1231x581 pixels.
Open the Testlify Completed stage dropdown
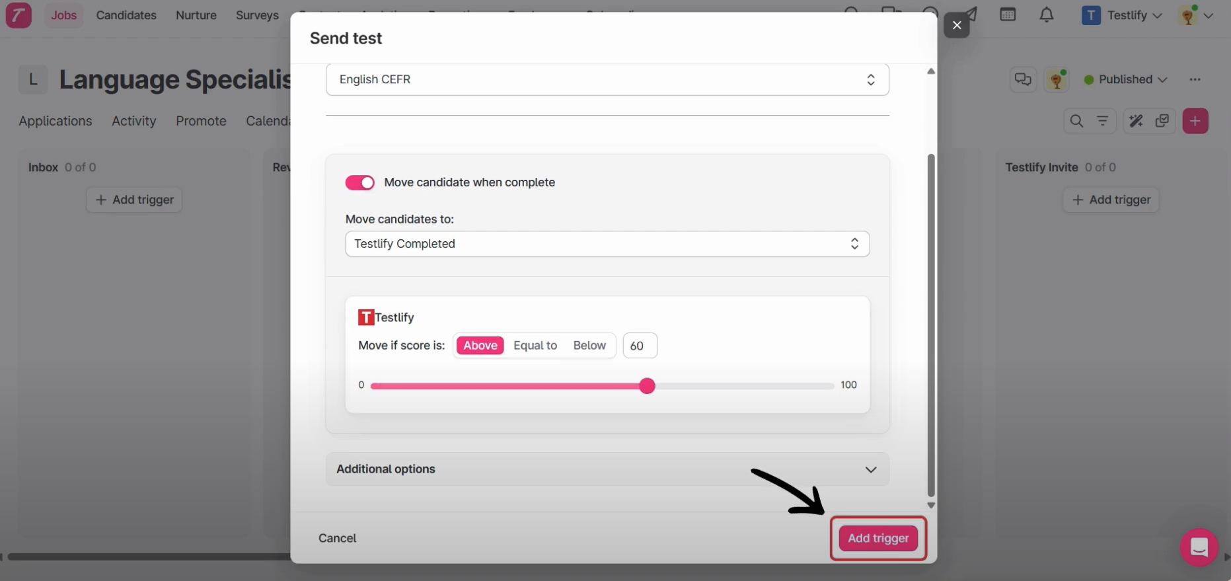(x=607, y=244)
